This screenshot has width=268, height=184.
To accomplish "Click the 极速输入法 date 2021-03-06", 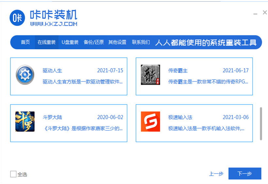I will pos(235,117).
